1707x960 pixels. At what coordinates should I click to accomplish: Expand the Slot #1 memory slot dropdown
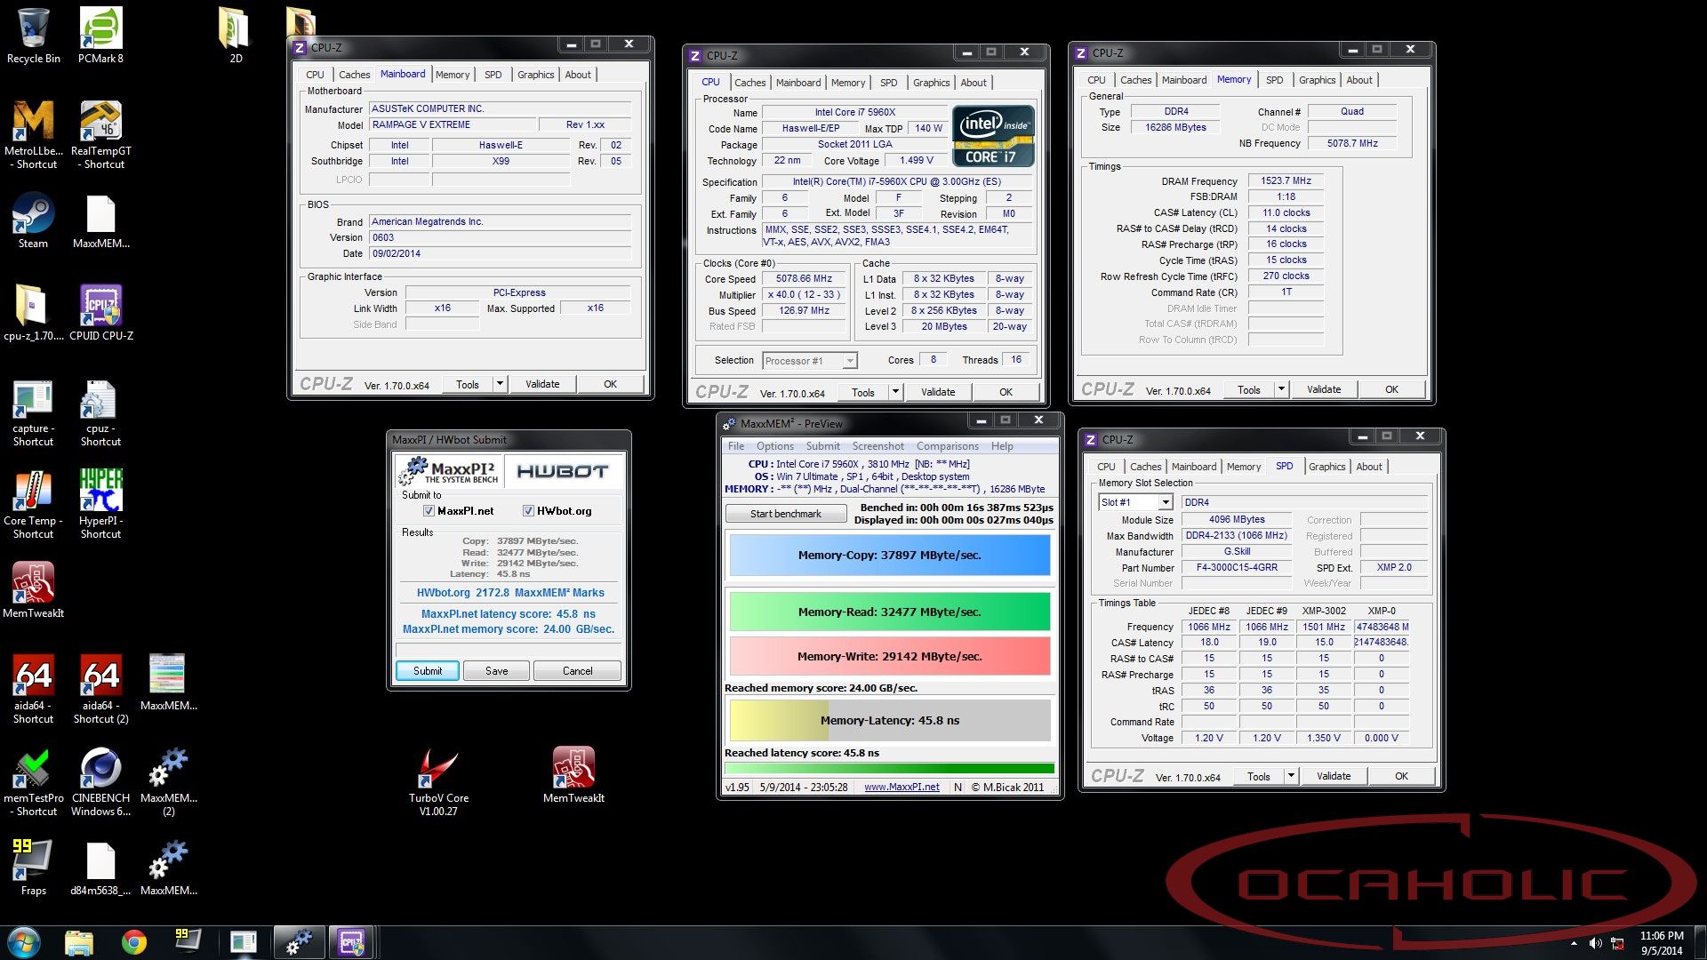click(1166, 502)
